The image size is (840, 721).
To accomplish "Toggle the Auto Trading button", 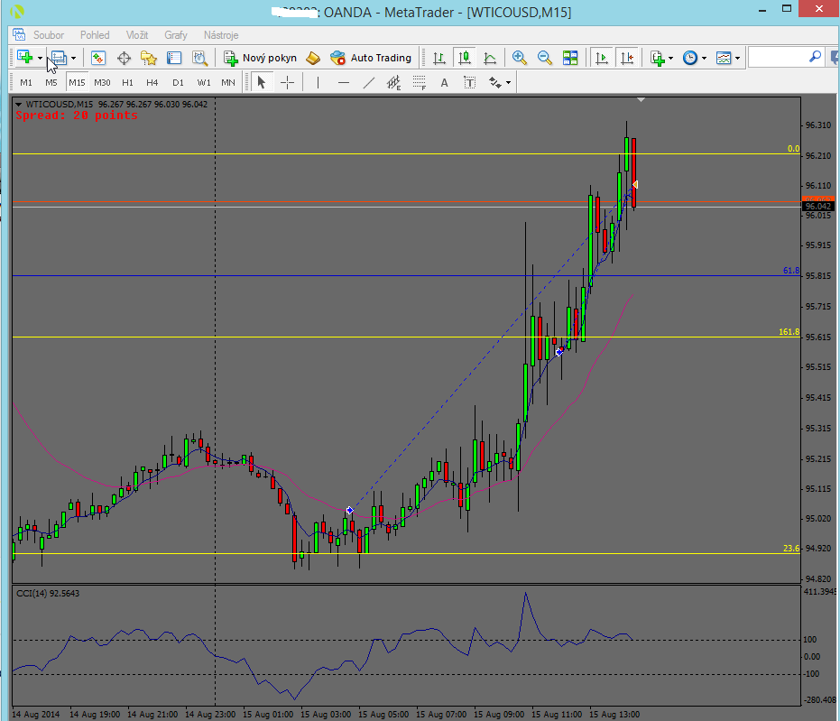I will tap(371, 58).
